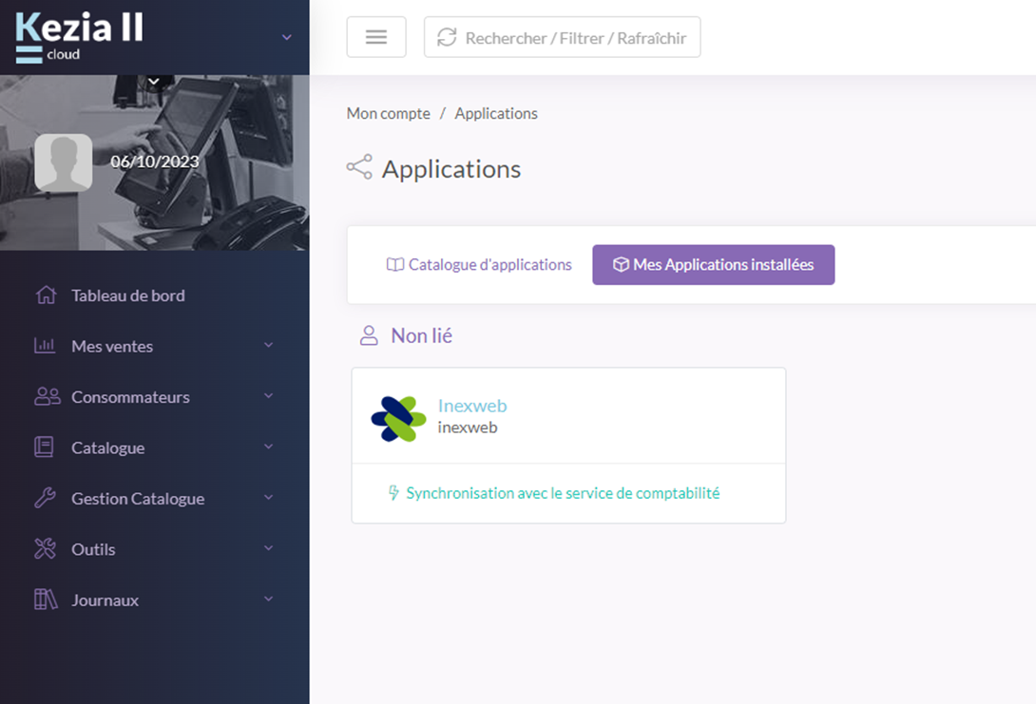The image size is (1036, 704).
Task: Expand the Journaux submenu chevron
Action: pos(268,599)
